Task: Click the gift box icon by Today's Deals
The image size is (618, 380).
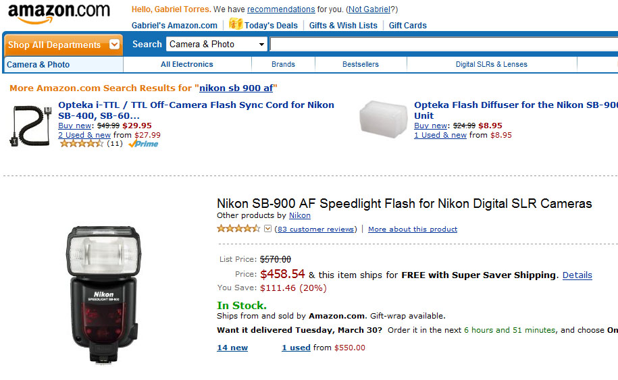Action: [x=235, y=24]
